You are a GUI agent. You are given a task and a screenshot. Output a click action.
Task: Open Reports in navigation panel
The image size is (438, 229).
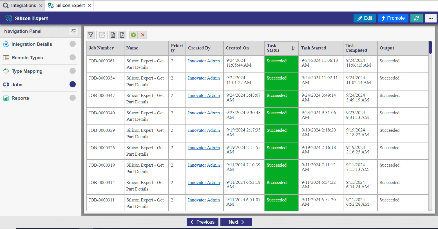[x=40, y=98]
